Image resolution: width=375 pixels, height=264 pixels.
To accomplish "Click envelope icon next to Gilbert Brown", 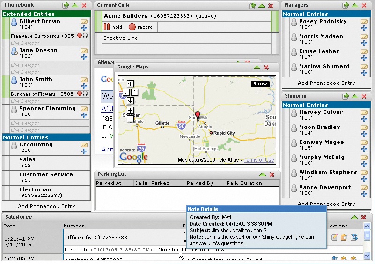I will [x=84, y=22].
